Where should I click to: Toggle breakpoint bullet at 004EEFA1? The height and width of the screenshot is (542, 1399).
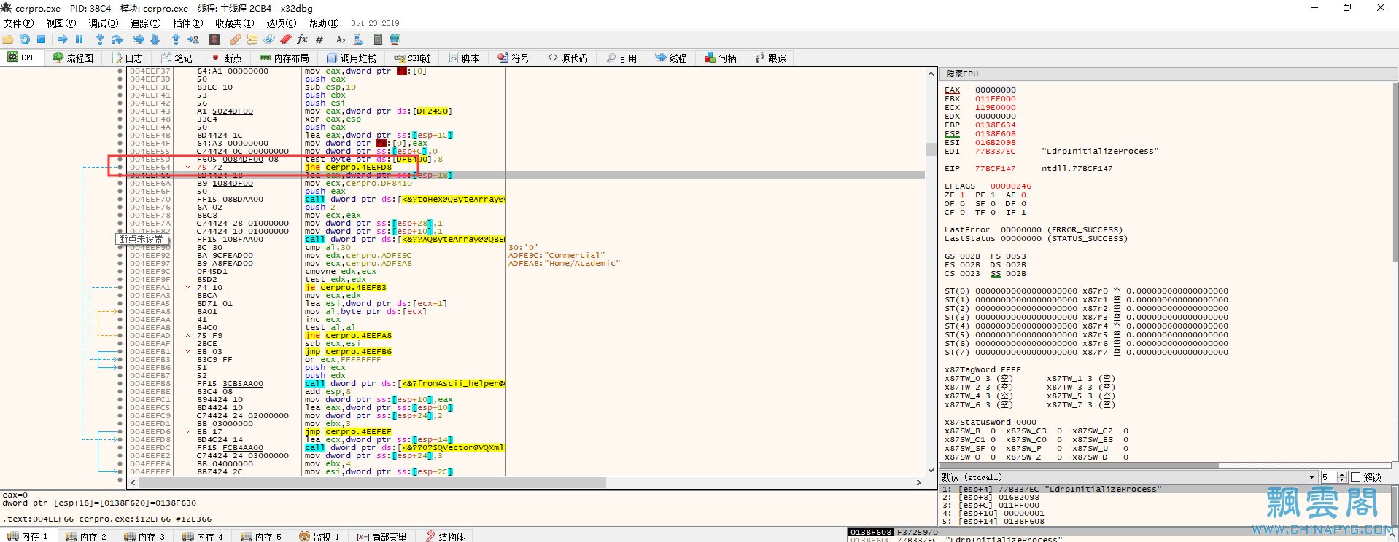point(120,287)
